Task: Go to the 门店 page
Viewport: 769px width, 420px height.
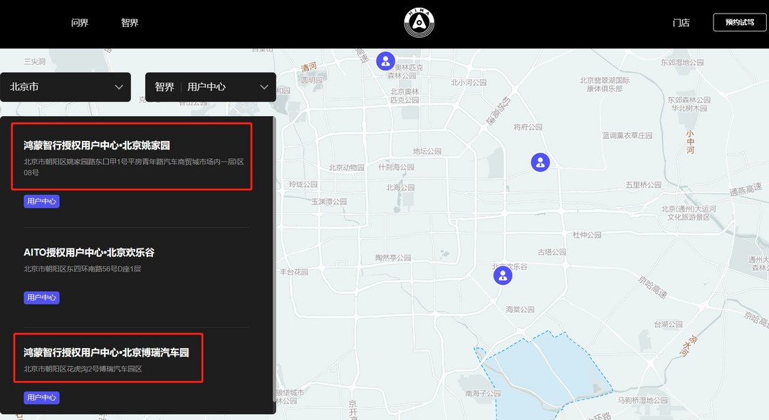Action: click(681, 23)
